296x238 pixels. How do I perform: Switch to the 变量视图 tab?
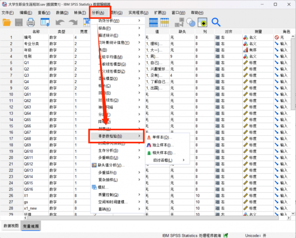(x=31, y=226)
